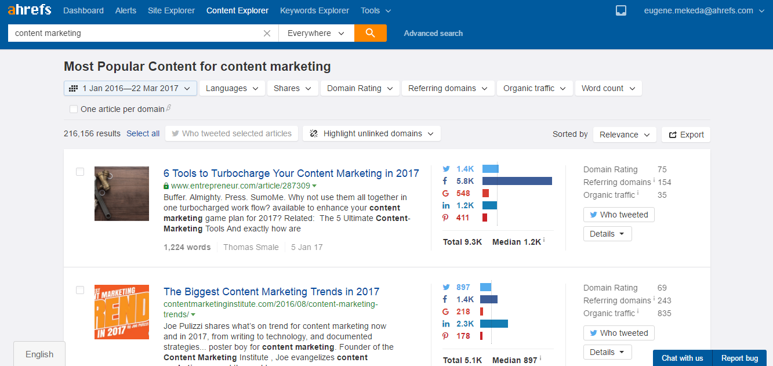Open the Organic traffic filter dropdown
Viewport: 773px width, 366px height.
pos(535,88)
